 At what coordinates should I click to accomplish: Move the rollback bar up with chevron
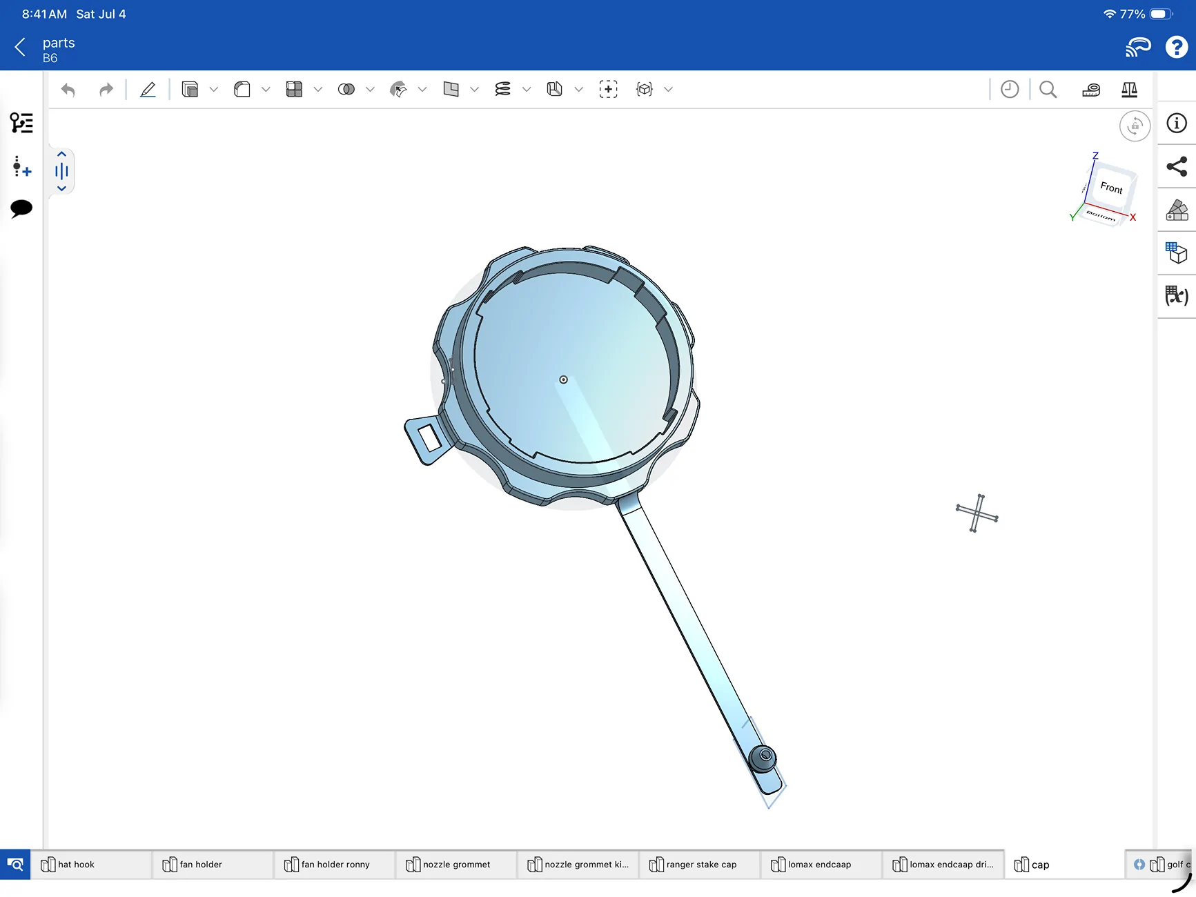tap(61, 155)
